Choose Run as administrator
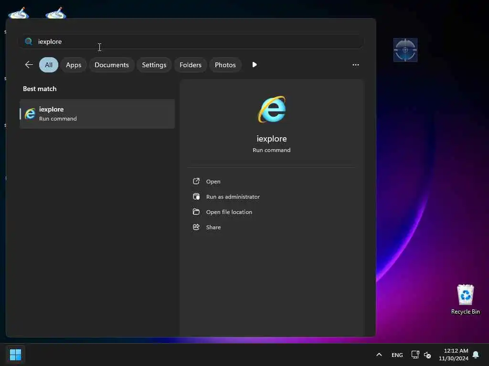This screenshot has height=366, width=489. pyautogui.click(x=233, y=197)
